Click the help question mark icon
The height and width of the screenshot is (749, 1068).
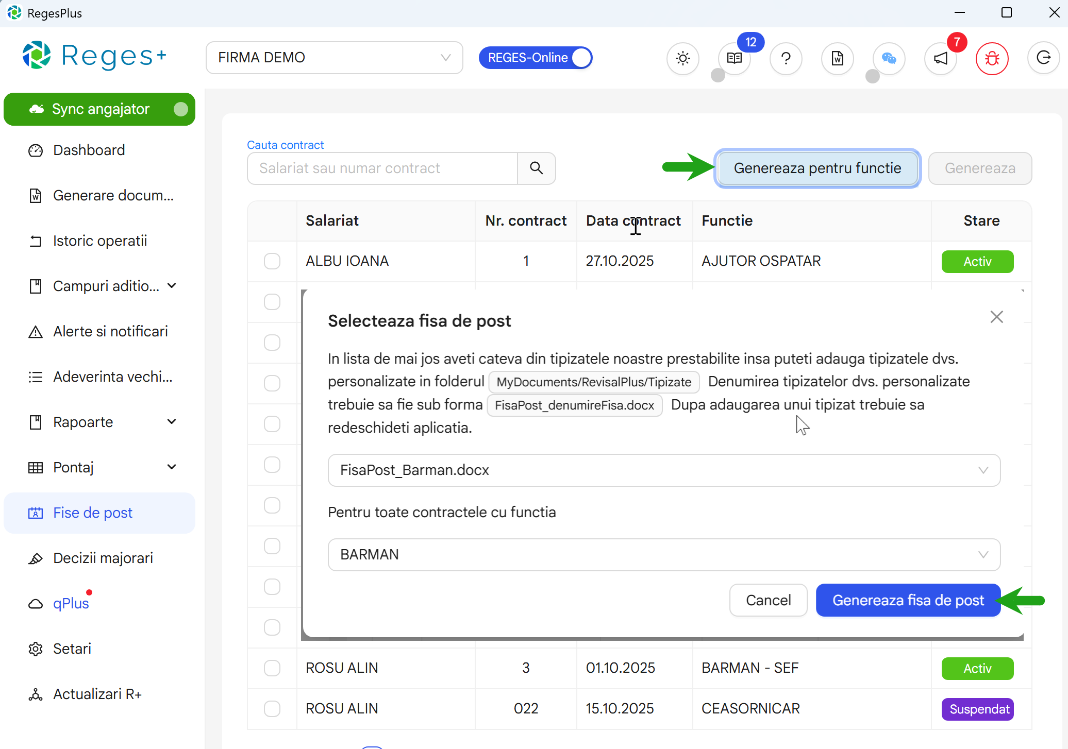(786, 58)
